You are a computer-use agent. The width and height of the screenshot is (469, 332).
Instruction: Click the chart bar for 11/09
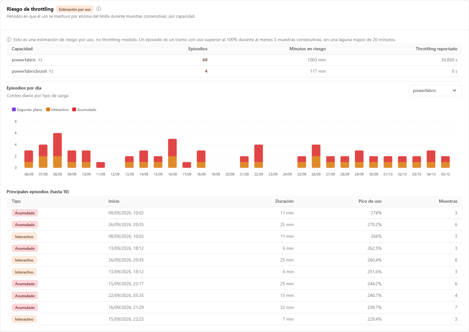coord(100,165)
